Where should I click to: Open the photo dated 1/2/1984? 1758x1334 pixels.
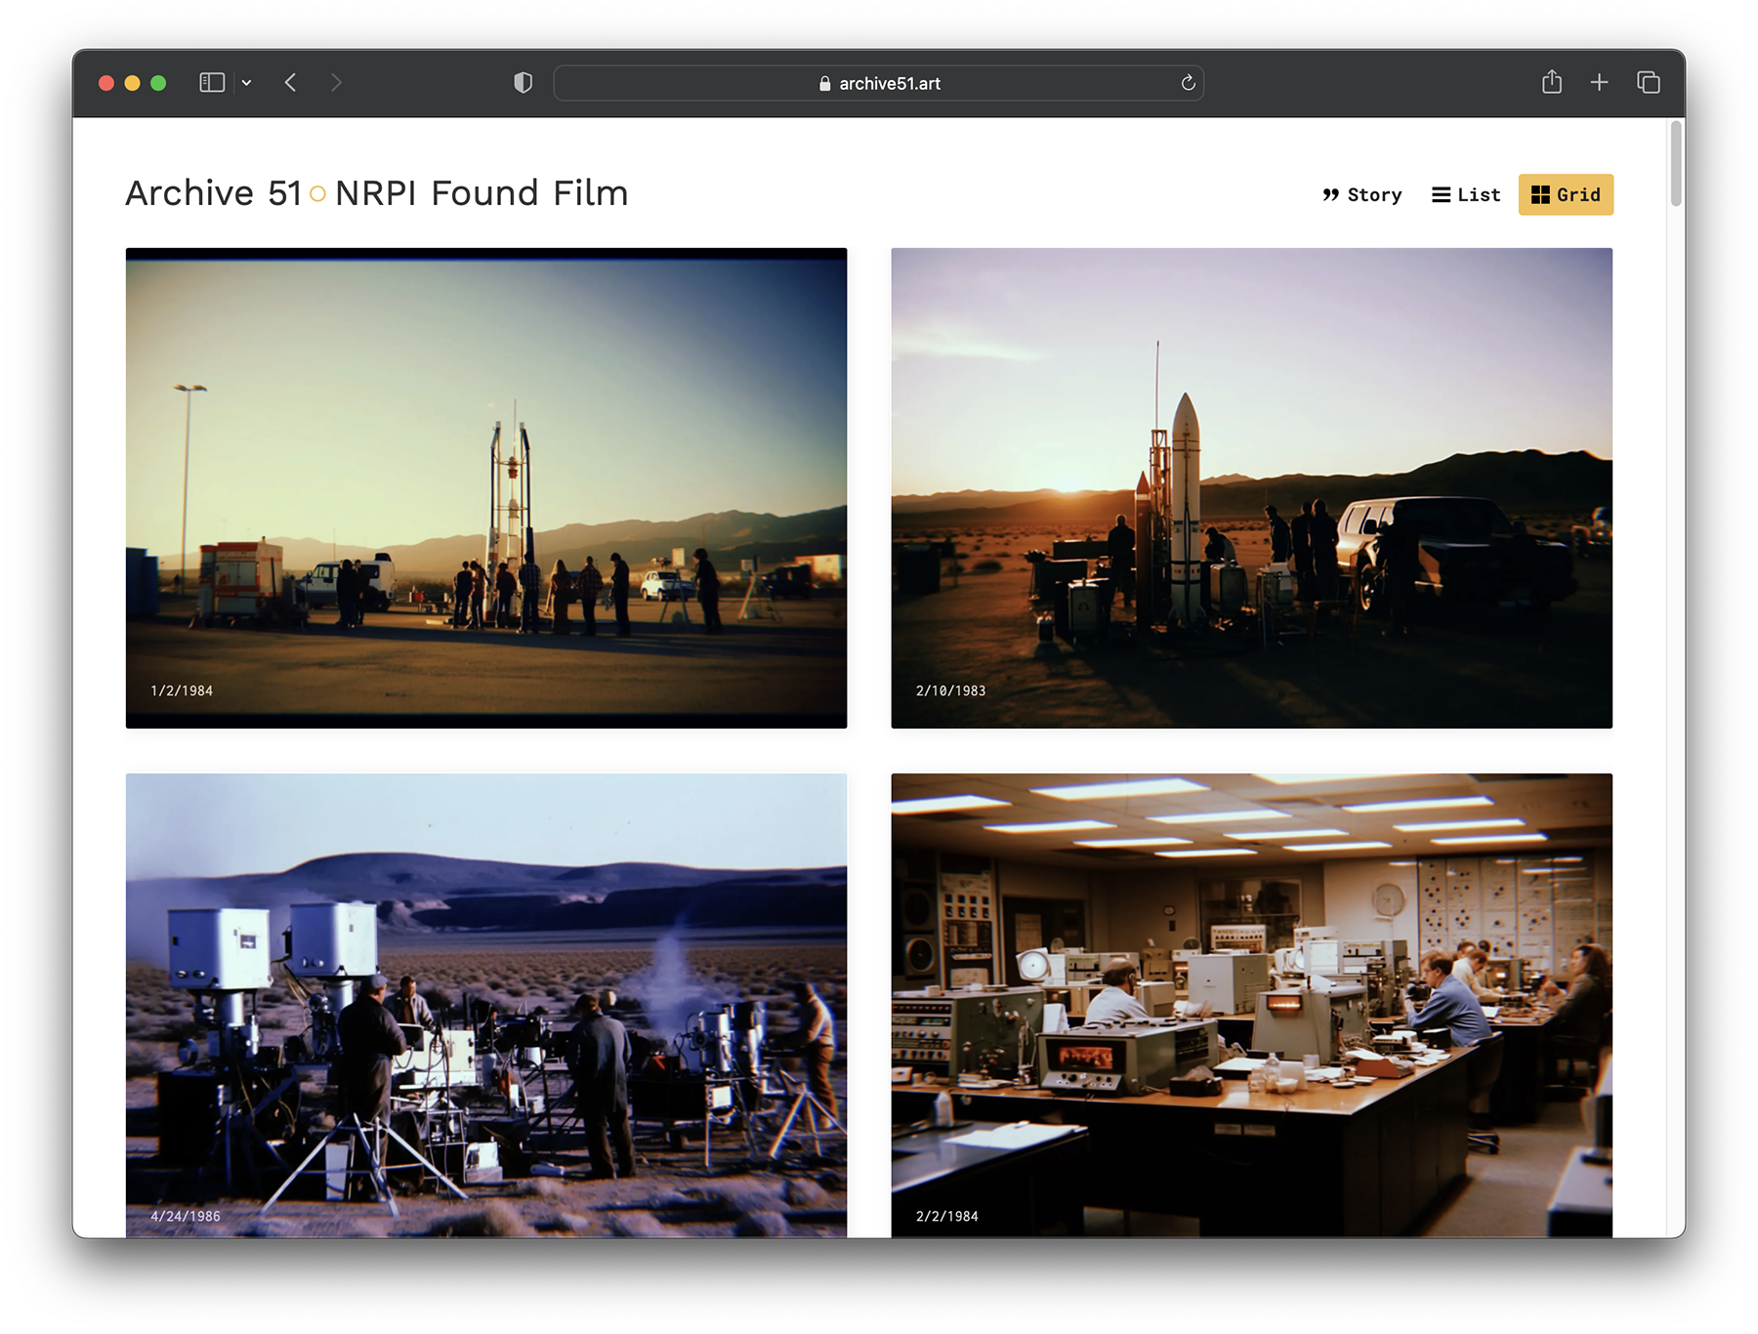(486, 488)
